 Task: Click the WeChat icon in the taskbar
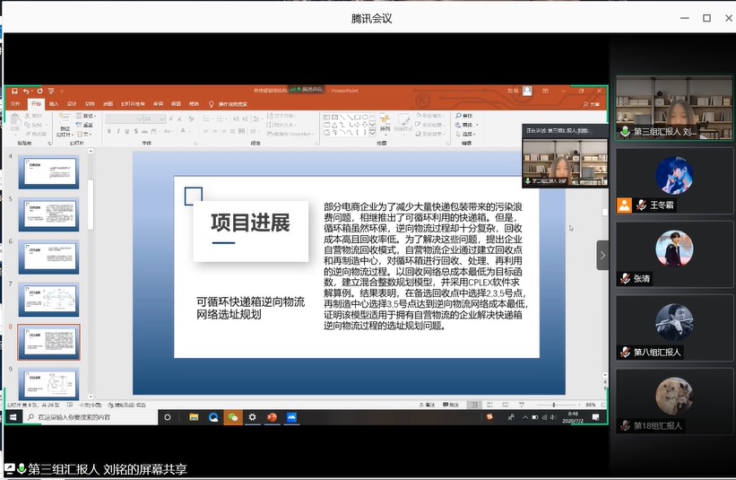point(233,417)
